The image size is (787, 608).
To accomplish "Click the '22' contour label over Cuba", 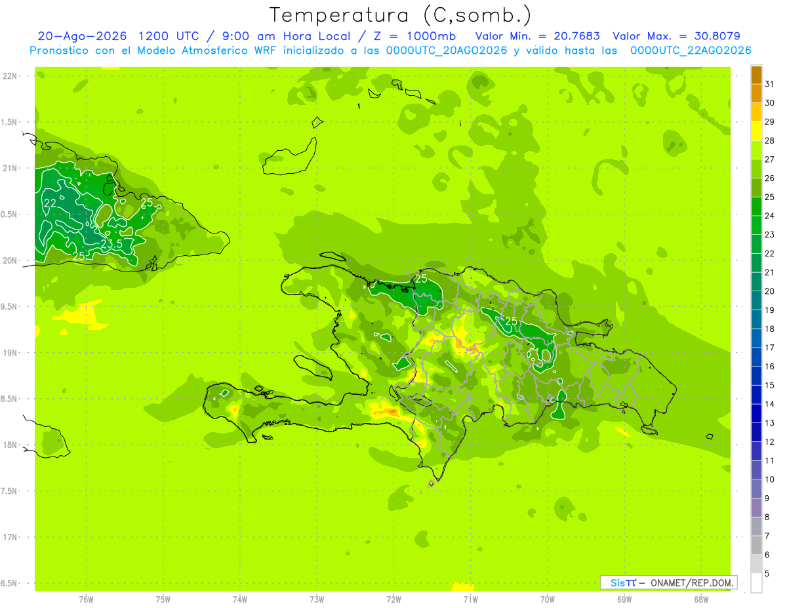I will (x=50, y=203).
